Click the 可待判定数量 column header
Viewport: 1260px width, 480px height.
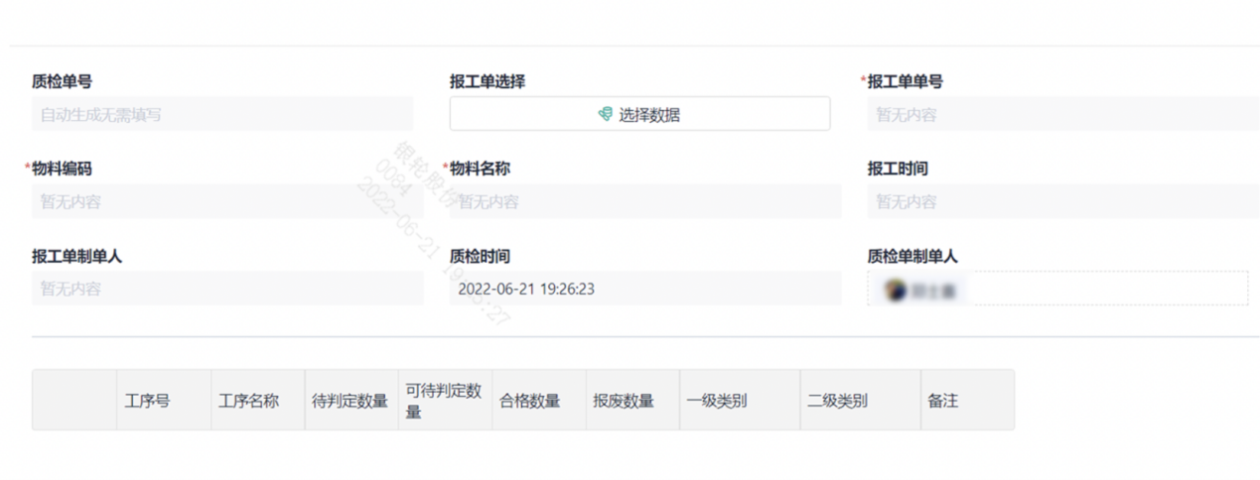(444, 401)
